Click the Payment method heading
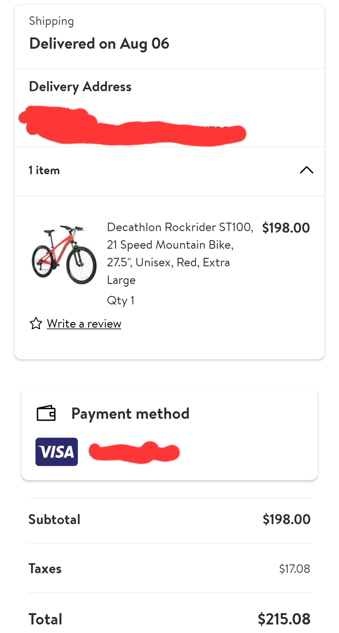This screenshot has height=633, width=339. [x=130, y=414]
